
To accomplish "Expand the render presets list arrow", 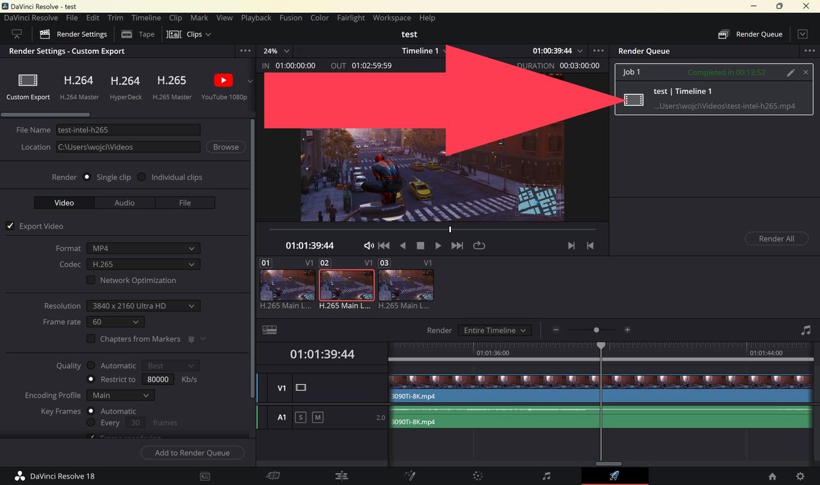I will pyautogui.click(x=250, y=81).
